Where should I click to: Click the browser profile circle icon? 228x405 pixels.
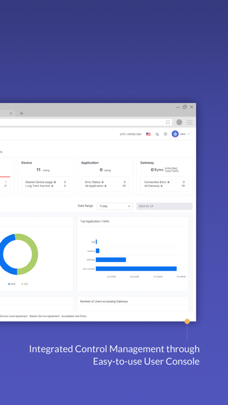point(179,122)
